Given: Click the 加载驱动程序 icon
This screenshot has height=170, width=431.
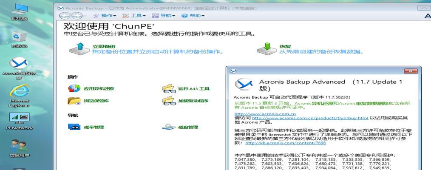Looking at the screenshot, I should (x=168, y=101).
